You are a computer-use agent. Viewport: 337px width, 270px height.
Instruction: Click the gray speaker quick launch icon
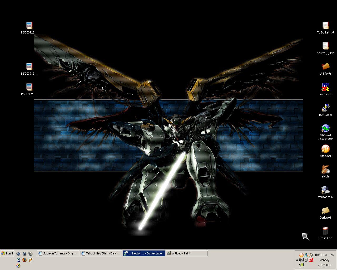(31, 254)
